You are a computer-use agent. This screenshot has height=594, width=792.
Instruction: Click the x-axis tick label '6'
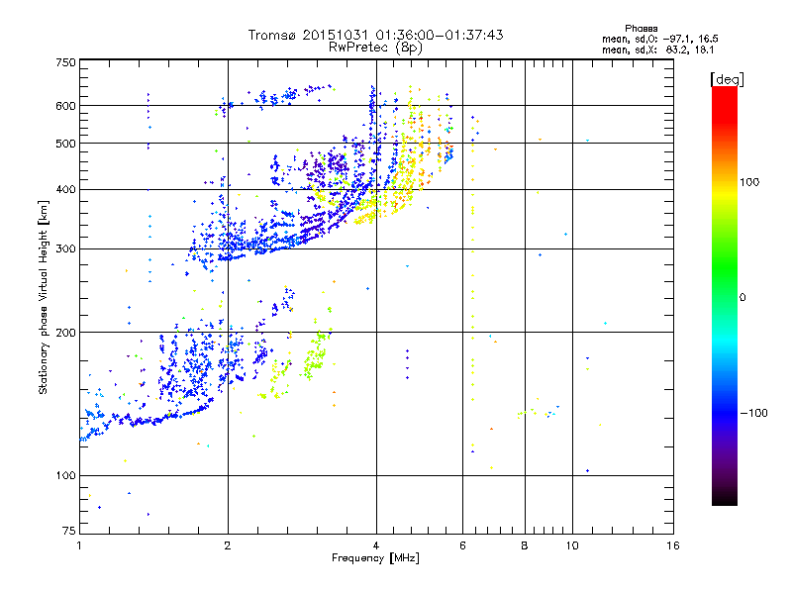click(462, 545)
